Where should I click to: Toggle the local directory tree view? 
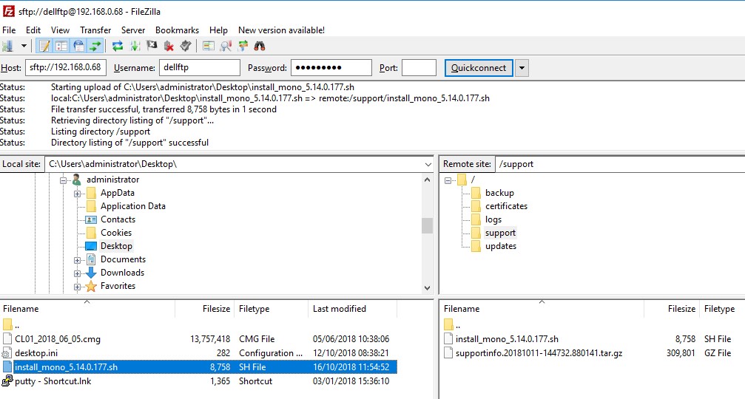coord(61,46)
